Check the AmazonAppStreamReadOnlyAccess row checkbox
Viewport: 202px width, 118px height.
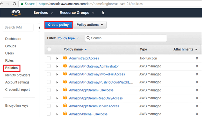49,98
